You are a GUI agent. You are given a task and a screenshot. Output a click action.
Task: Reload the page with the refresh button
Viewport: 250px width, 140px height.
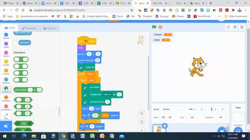[x=17, y=10]
